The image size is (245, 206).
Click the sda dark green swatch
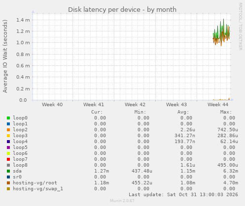[x=8, y=171]
